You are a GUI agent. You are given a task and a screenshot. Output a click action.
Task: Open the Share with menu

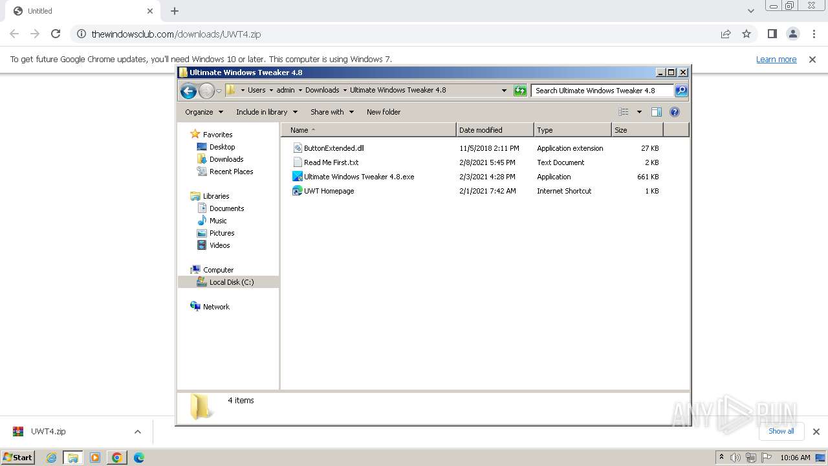[x=332, y=112]
